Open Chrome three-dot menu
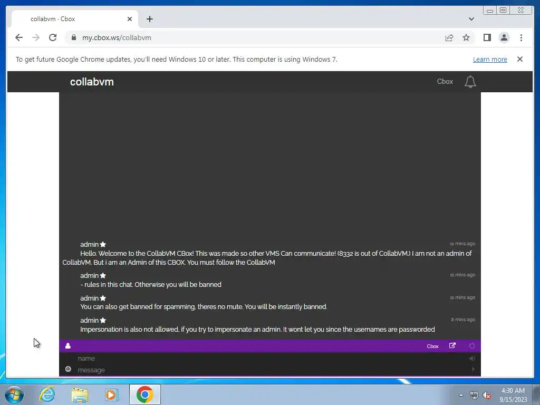 (521, 37)
